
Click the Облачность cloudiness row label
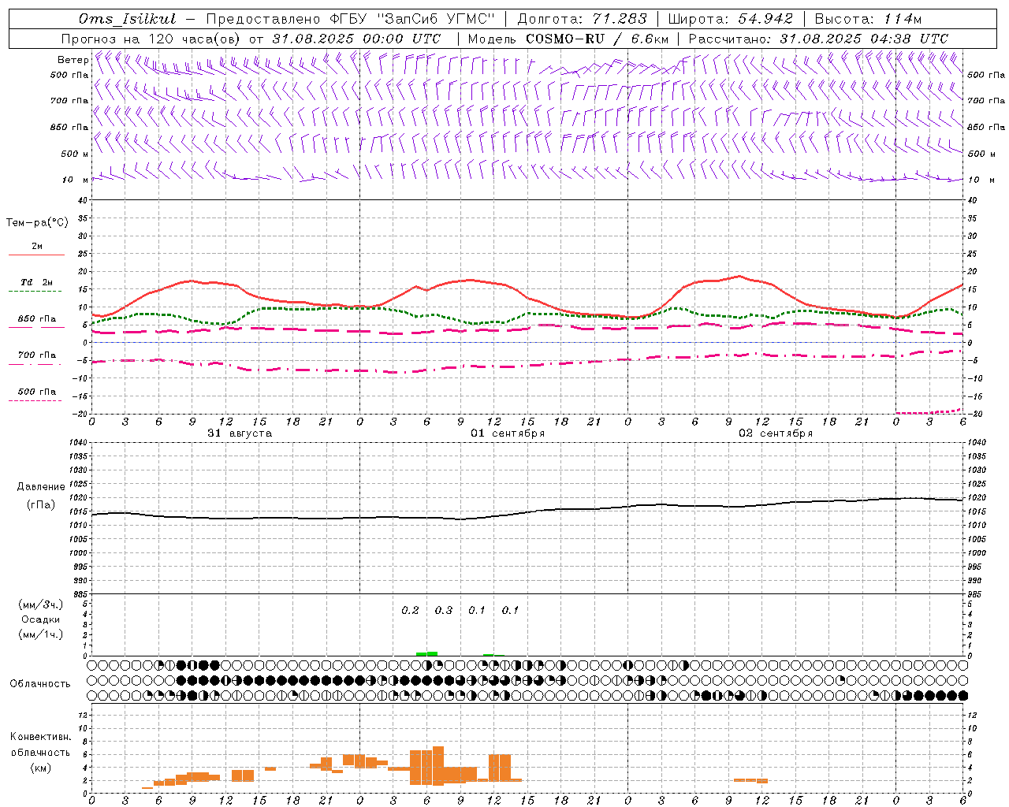[40, 683]
